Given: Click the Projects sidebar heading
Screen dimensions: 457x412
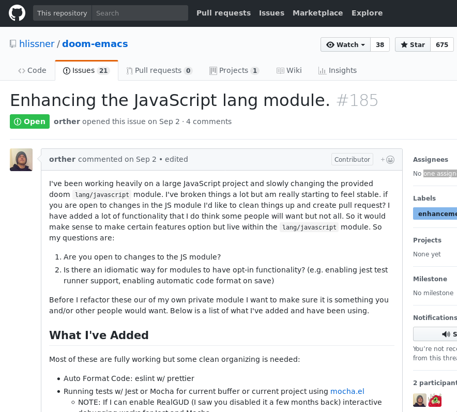Looking at the screenshot, I should 427,240.
